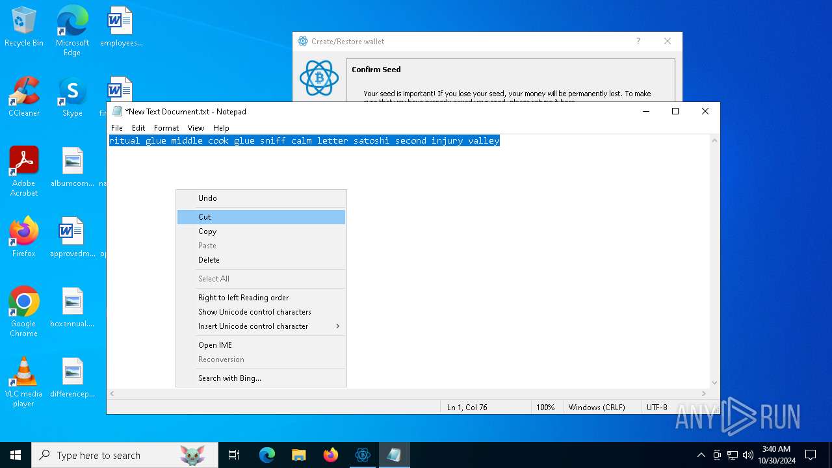Open Notepad Help menu
Image resolution: width=832 pixels, height=468 pixels.
click(221, 128)
